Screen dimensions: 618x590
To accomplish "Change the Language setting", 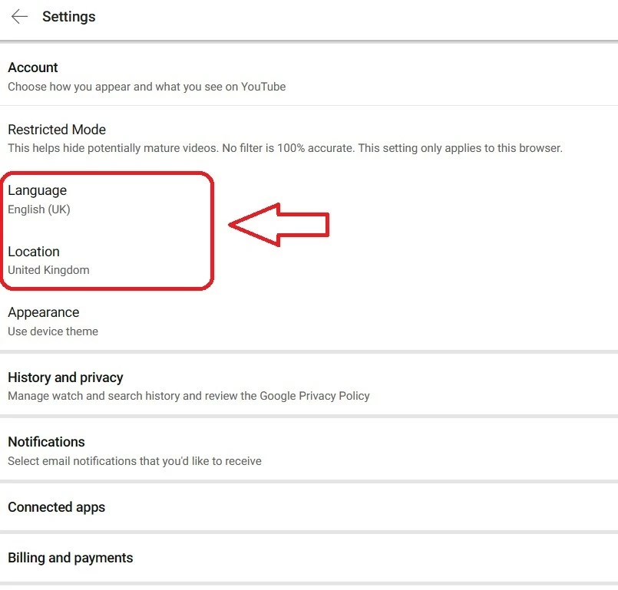I will (x=309, y=199).
